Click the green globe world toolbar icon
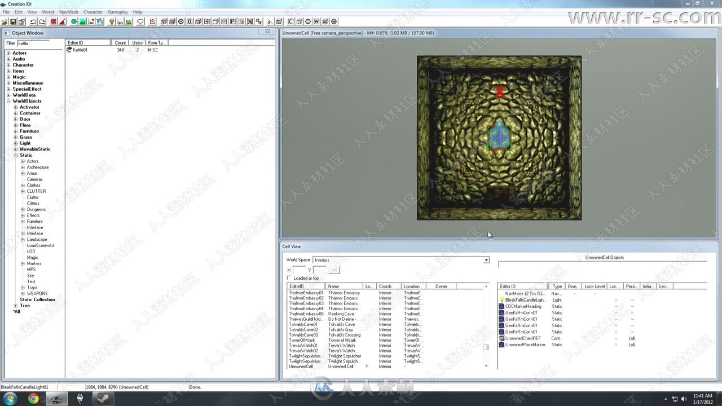 (x=74, y=21)
